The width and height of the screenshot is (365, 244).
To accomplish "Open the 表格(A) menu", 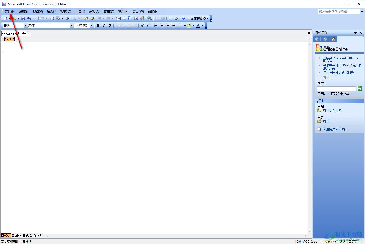I will click(x=94, y=12).
